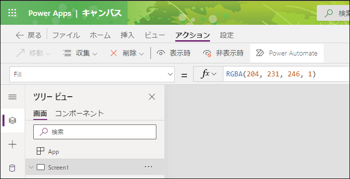Click the back arrow 戻る

(29, 35)
